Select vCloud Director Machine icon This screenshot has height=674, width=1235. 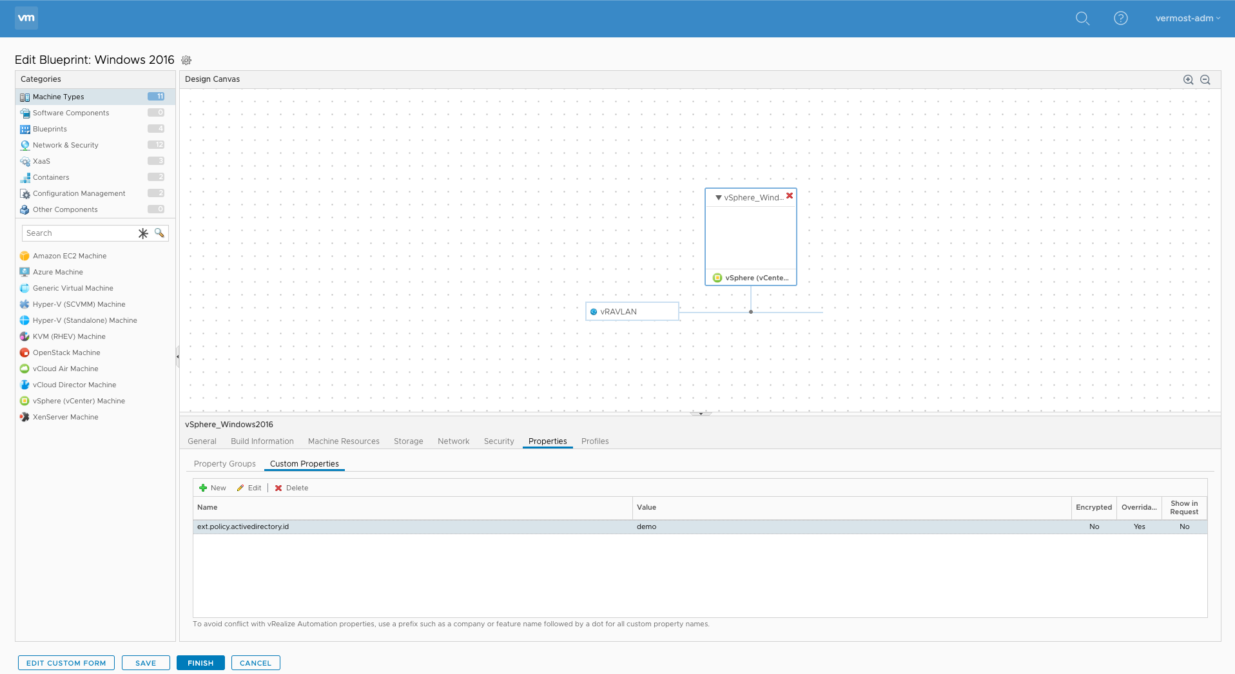24,385
